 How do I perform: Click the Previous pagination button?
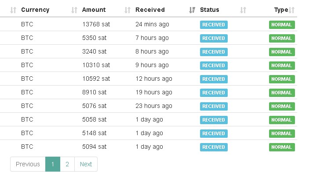[28, 164]
